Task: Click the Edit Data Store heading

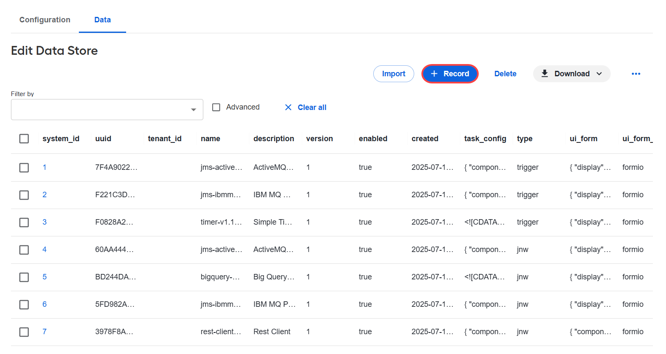Action: (54, 51)
